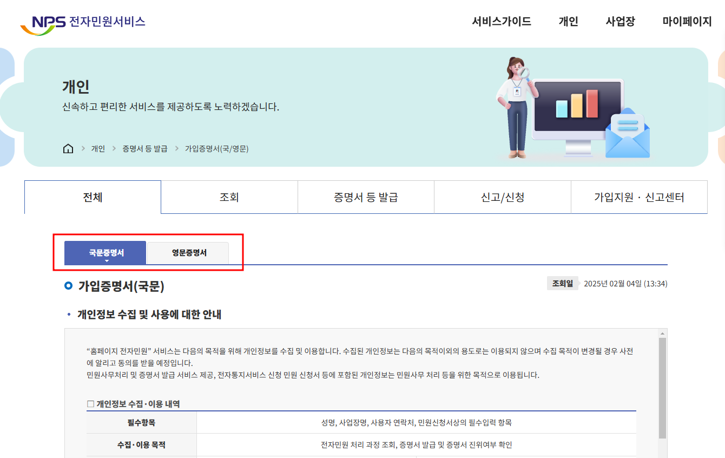Switch to the 조회 tab
Viewport: 725px width, 458px height.
tap(229, 197)
